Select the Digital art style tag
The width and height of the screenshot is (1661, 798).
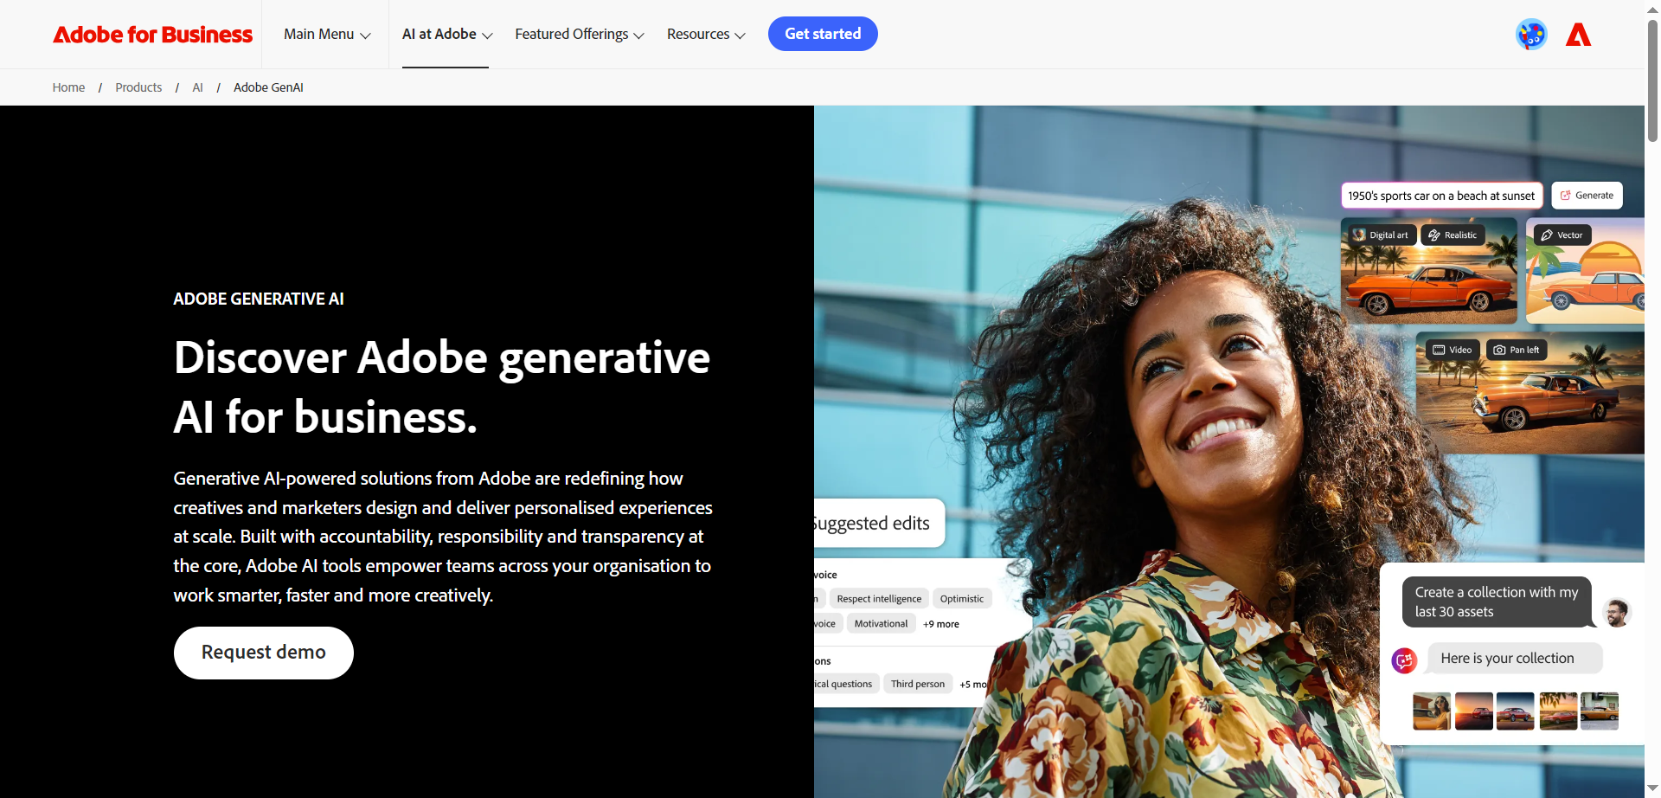(1381, 235)
